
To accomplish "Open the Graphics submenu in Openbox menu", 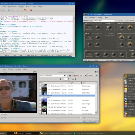I will [130, 94].
